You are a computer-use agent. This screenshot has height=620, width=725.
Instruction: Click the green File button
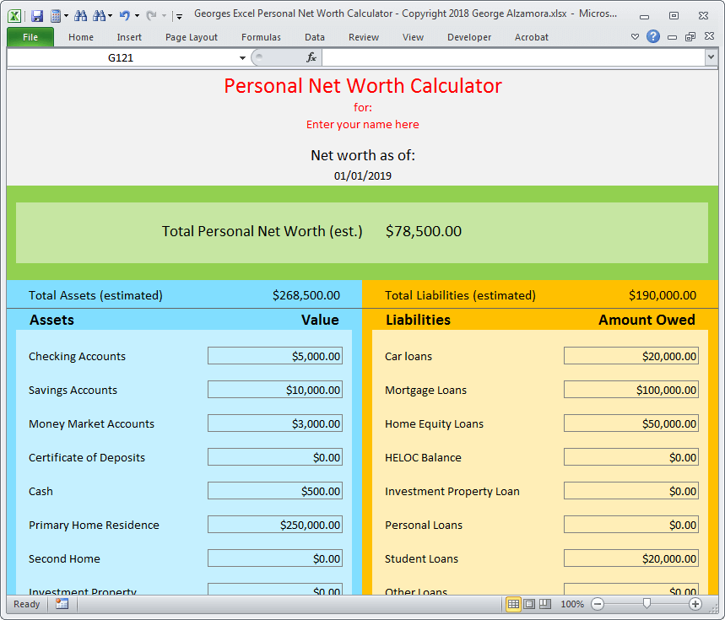[30, 37]
